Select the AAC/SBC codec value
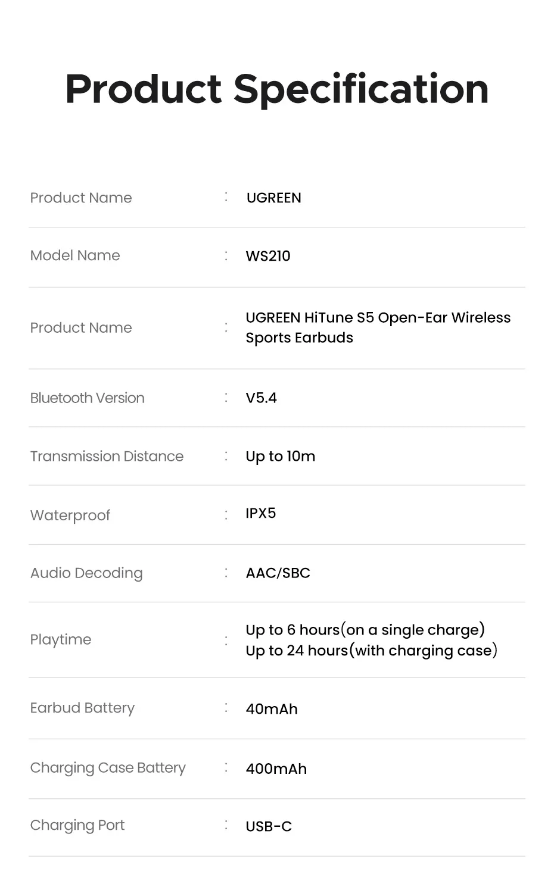Screen dimensions: 554x884 coord(278,573)
